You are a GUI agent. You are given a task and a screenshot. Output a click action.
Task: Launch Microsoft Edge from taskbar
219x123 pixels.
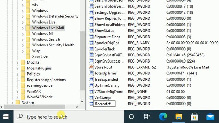(163, 117)
